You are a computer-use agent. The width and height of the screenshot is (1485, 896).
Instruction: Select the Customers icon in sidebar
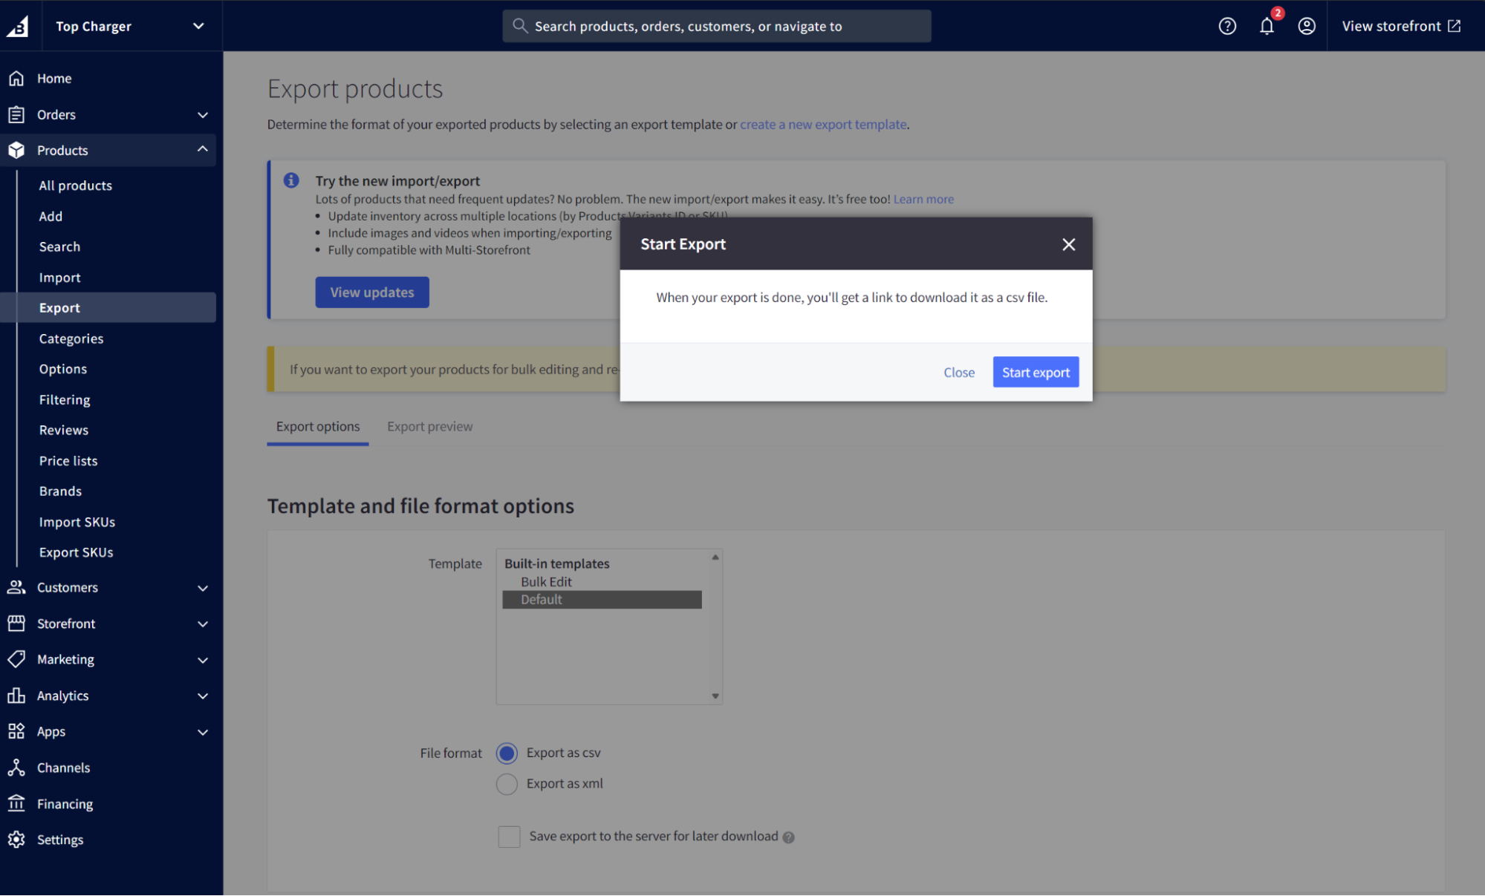point(17,587)
